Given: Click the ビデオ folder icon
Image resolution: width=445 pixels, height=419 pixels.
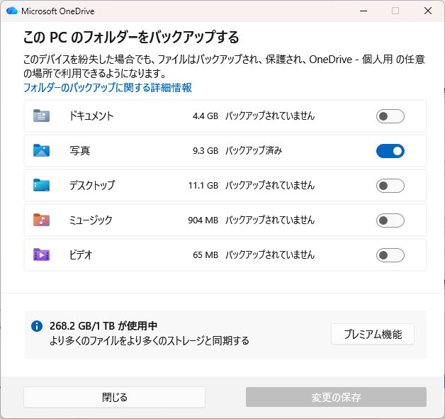Looking at the screenshot, I should [x=41, y=255].
